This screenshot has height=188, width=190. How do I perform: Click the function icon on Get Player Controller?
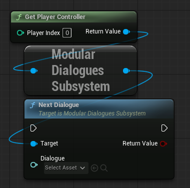(x=19, y=17)
